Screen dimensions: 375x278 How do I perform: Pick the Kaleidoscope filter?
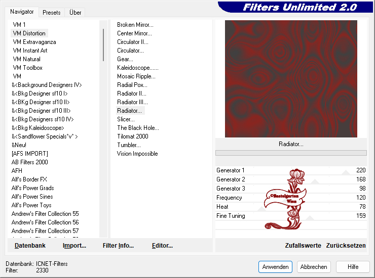[137, 68]
